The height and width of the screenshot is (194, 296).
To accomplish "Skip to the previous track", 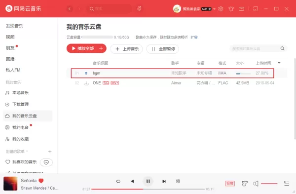I will [x=132, y=181].
